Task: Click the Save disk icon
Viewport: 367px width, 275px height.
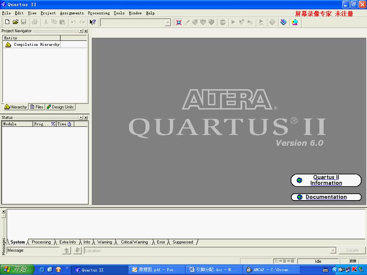Action: [x=24, y=22]
